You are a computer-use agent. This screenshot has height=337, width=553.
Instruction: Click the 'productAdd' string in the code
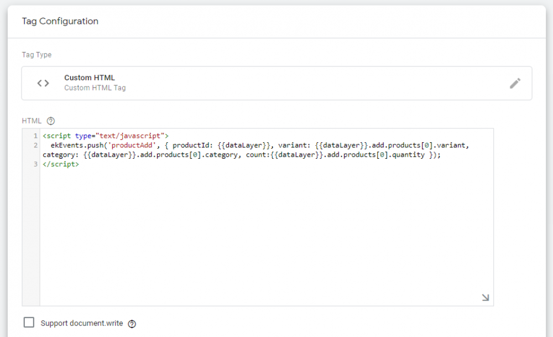(132, 146)
